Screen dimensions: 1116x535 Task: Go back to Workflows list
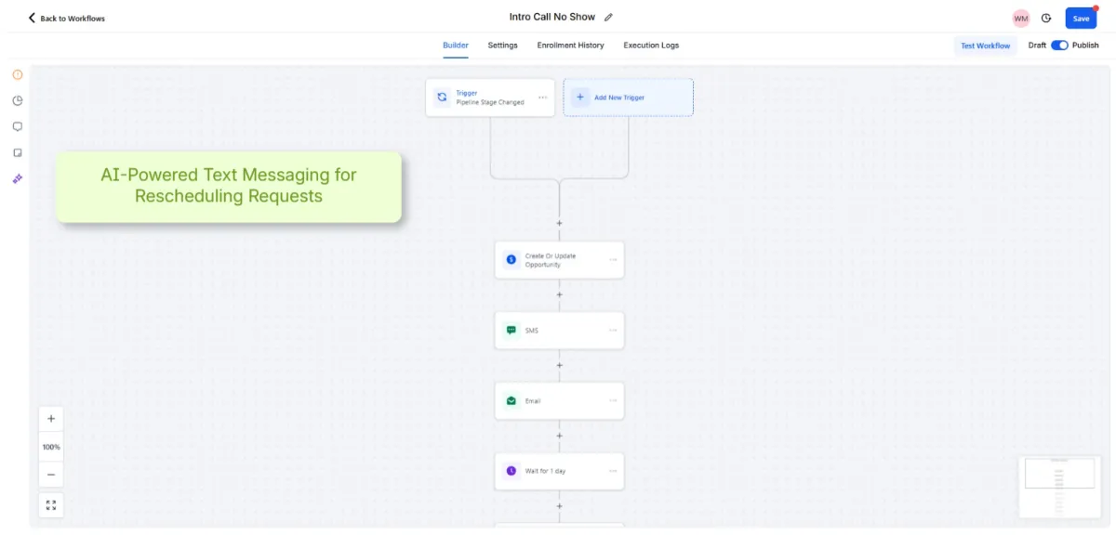(66, 19)
